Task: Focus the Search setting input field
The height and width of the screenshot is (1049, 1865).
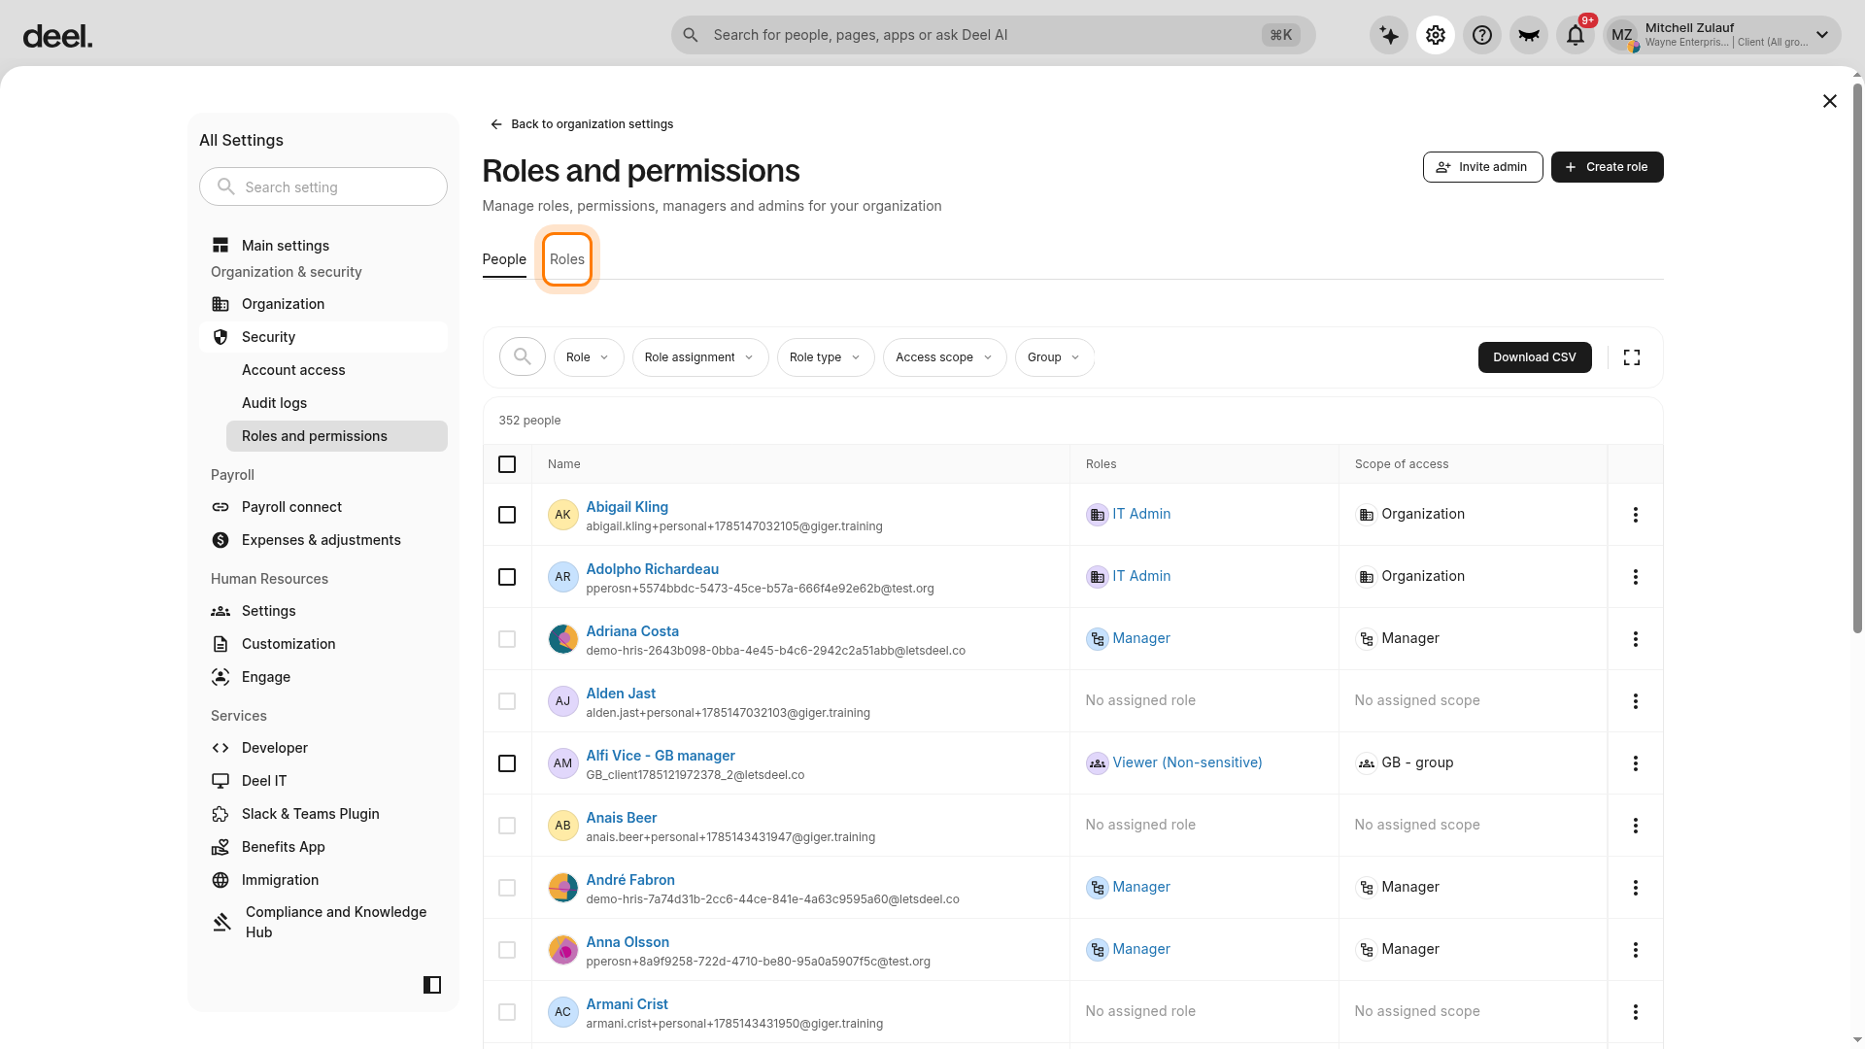Action: click(x=323, y=186)
